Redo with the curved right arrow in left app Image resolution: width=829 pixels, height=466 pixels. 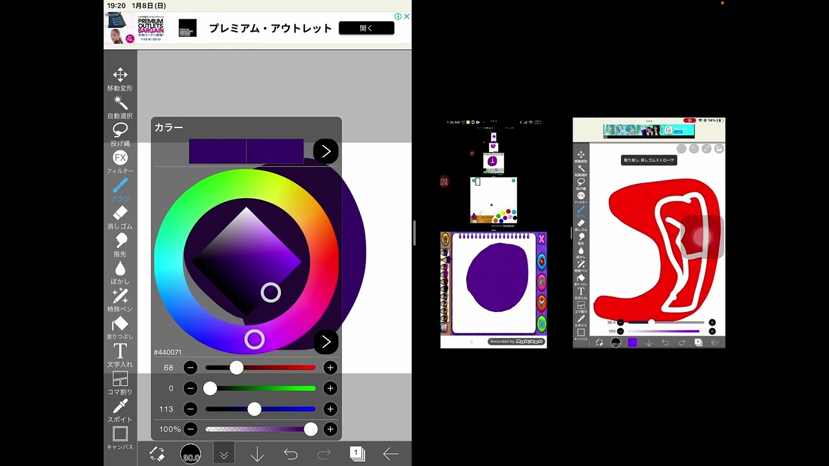[x=324, y=454]
